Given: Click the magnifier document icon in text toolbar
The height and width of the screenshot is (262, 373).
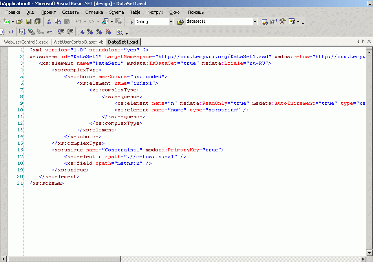Looking at the screenshot, I should [x=120, y=32].
